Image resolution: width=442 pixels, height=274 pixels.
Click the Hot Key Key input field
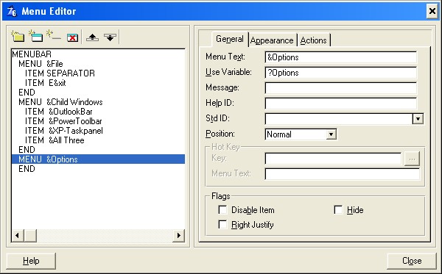tap(333, 159)
